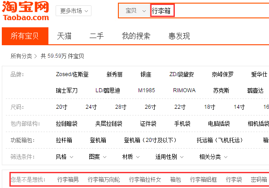The image size is (269, 188).
Task: Select 夹层拉链袋 inner structure
Action: click(109, 124)
